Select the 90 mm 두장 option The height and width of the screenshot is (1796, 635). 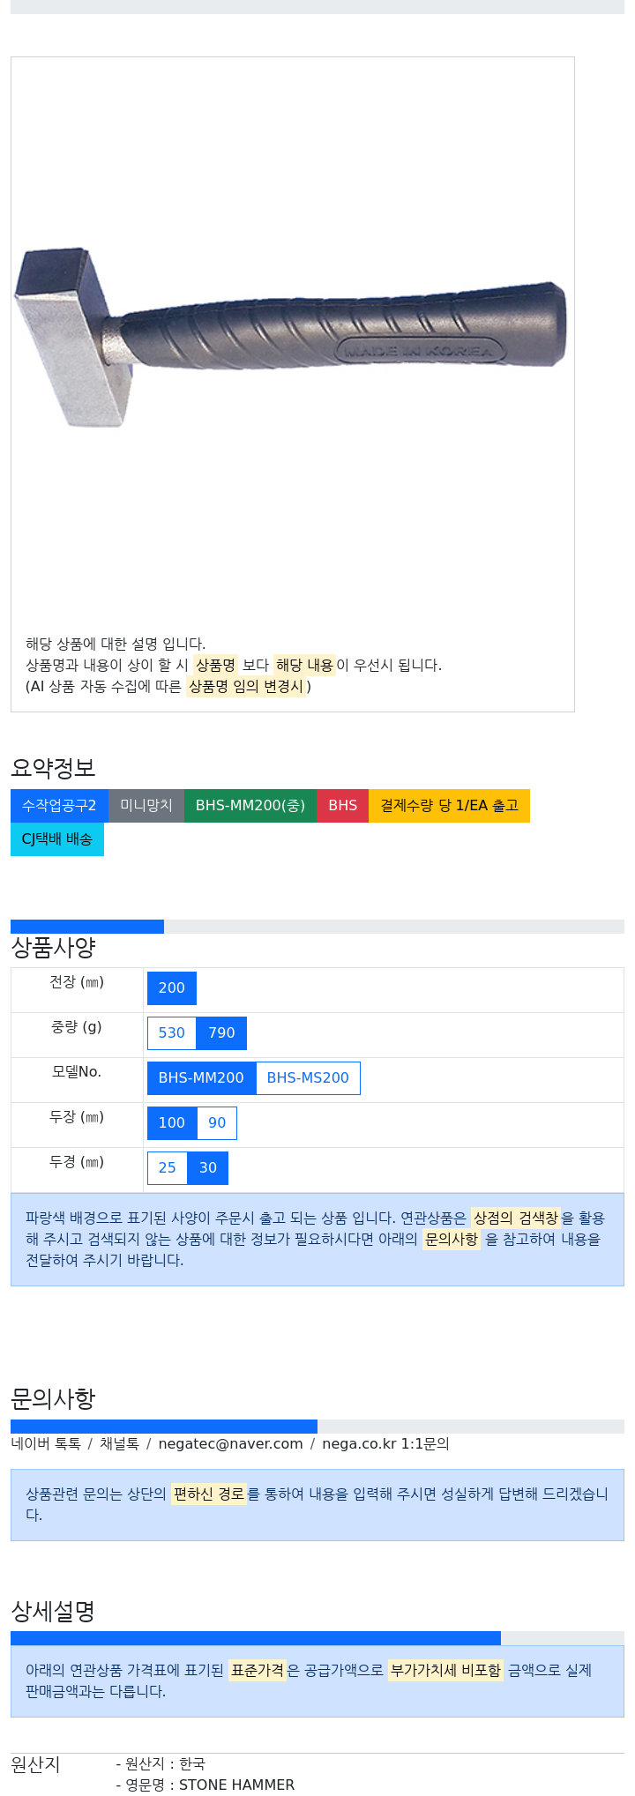coord(217,1123)
